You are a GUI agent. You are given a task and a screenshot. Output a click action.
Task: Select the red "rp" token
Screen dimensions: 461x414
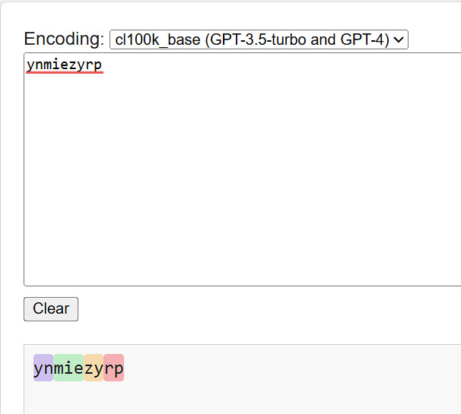point(114,368)
